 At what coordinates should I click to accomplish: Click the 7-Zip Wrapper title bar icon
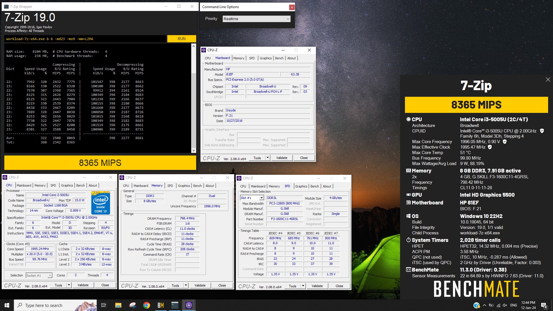[x=6, y=6]
